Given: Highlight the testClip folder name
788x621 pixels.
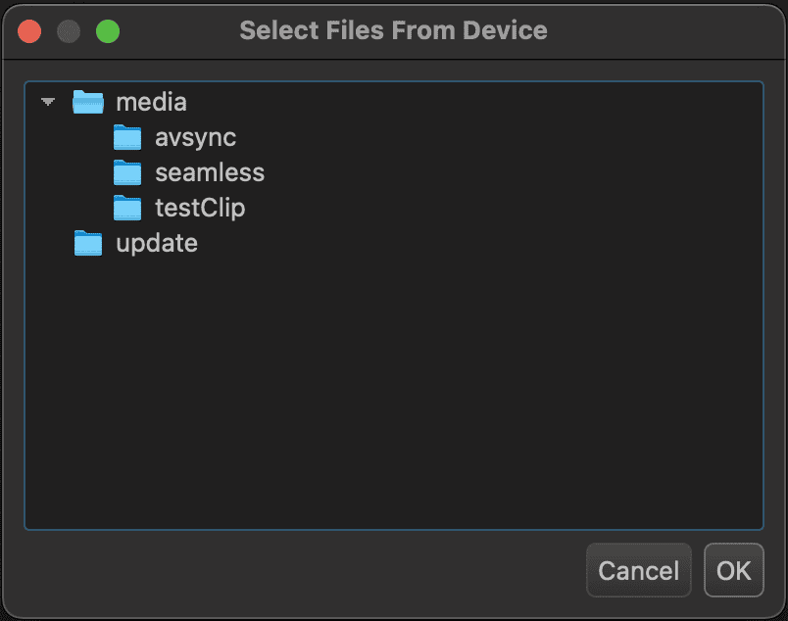Looking at the screenshot, I should tap(199, 209).
